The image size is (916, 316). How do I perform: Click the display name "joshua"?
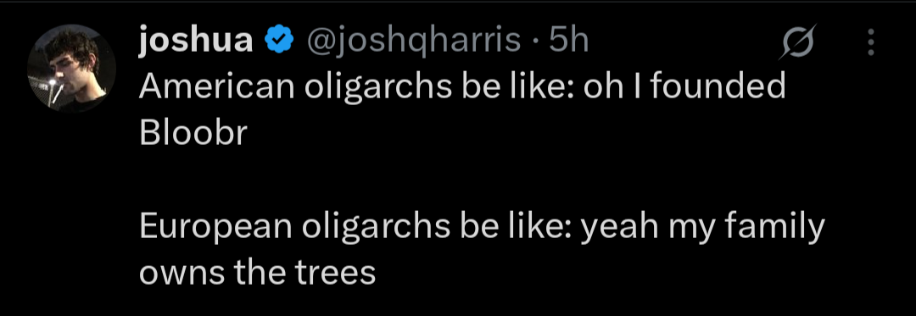click(196, 41)
